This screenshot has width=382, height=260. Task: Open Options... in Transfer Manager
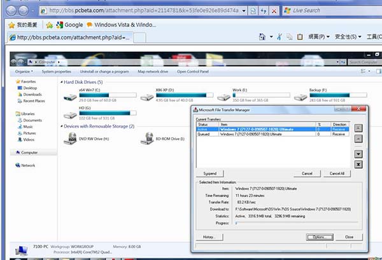pyautogui.click(x=320, y=237)
